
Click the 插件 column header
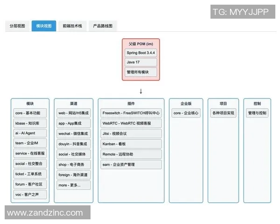point(131,104)
